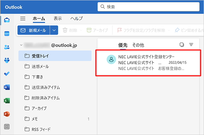Open the filter icon above message list
204x135 pixels.
191,45
